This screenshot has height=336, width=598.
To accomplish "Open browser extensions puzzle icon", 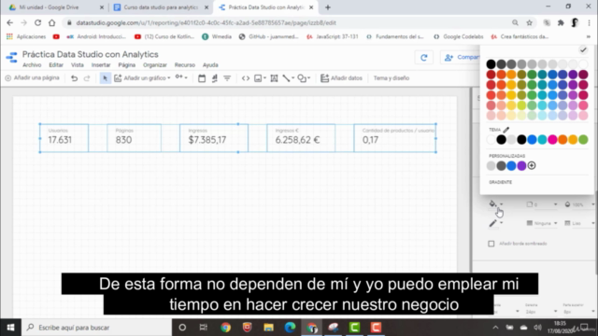I will [x=561, y=22].
